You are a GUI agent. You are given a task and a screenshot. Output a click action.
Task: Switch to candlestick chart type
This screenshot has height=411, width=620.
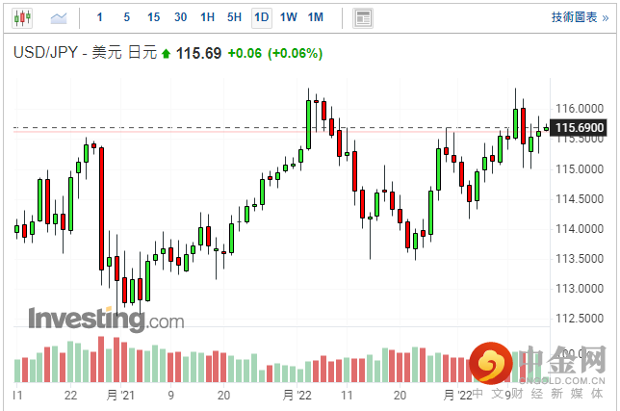[23, 17]
